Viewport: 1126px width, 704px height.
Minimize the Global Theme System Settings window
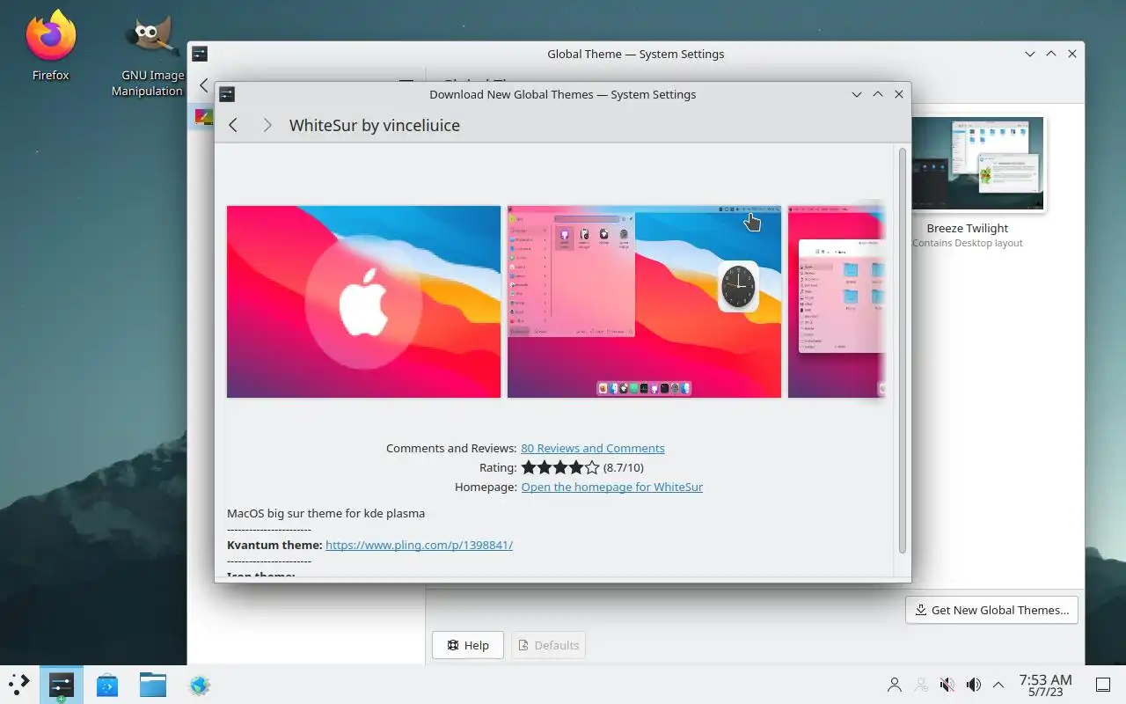(1030, 54)
